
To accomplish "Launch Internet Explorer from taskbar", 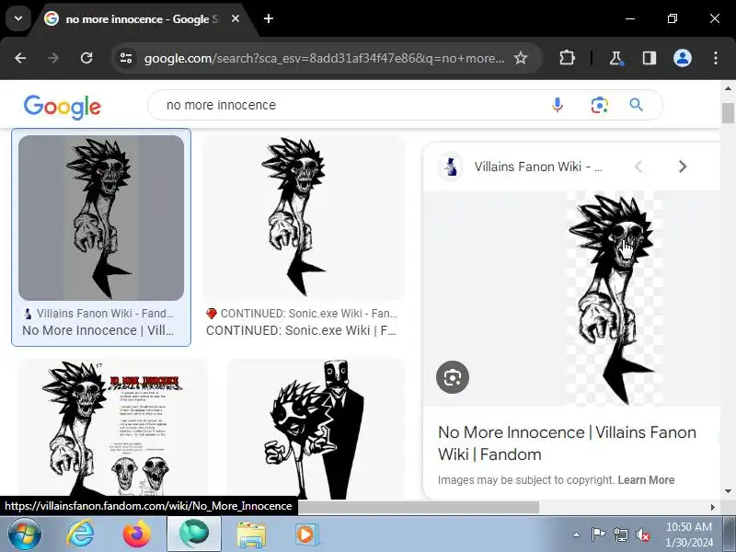I will tap(80, 535).
